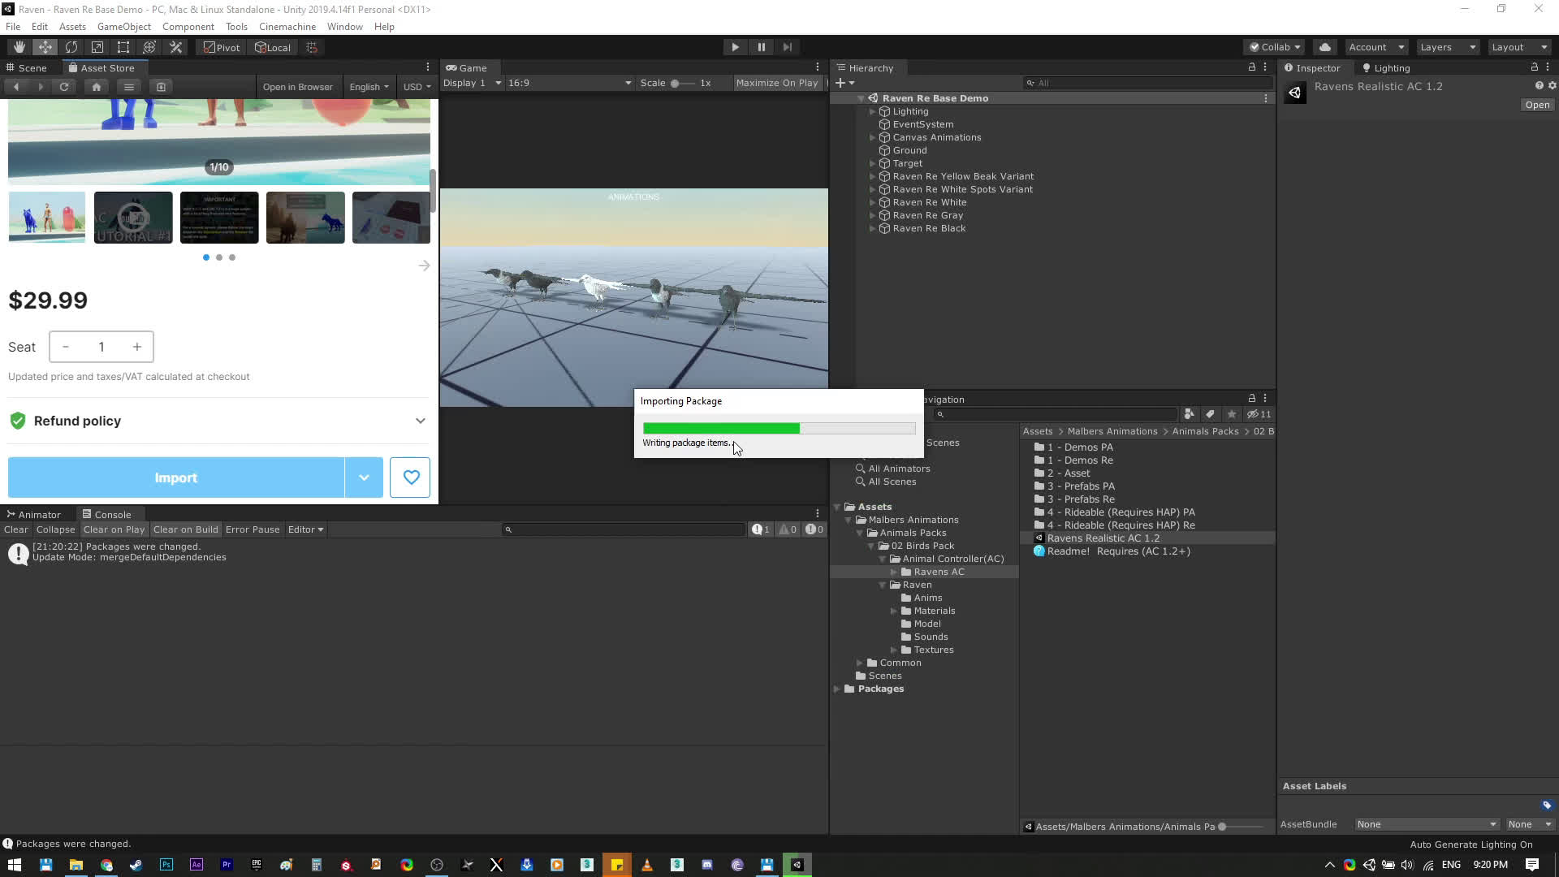The image size is (1559, 877).
Task: Open the Cinemachine menu
Action: pos(287,27)
